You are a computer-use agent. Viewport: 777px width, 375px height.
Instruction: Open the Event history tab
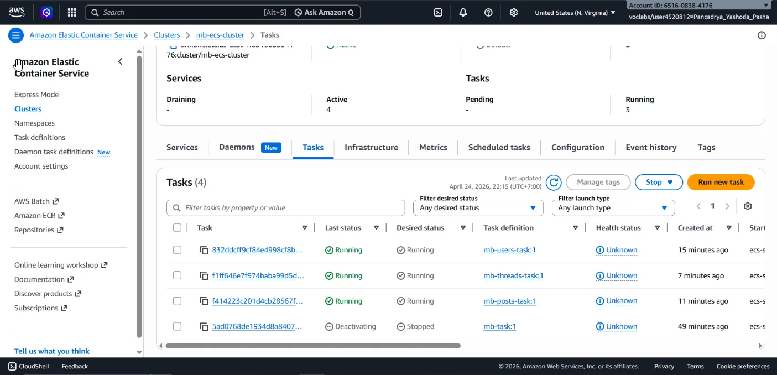(651, 147)
